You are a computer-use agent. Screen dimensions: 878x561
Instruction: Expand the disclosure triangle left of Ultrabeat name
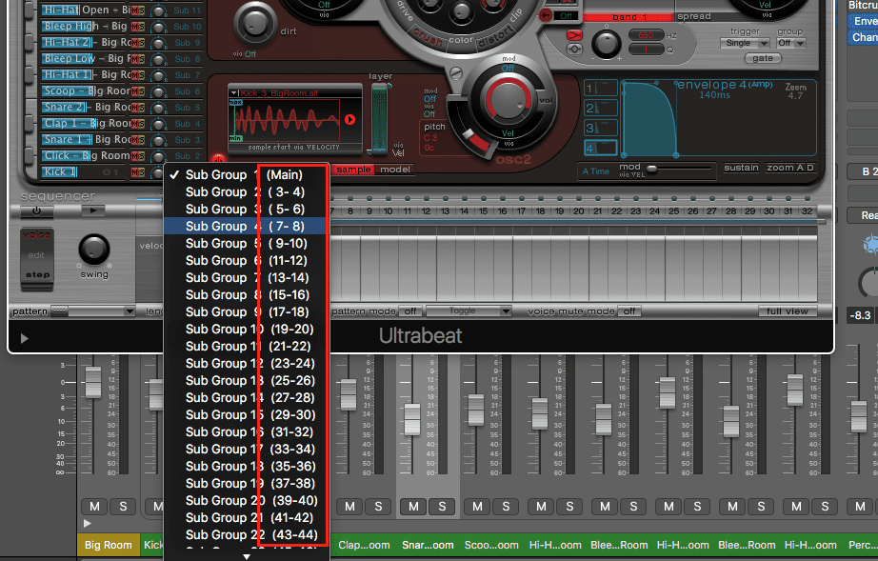[x=24, y=339]
